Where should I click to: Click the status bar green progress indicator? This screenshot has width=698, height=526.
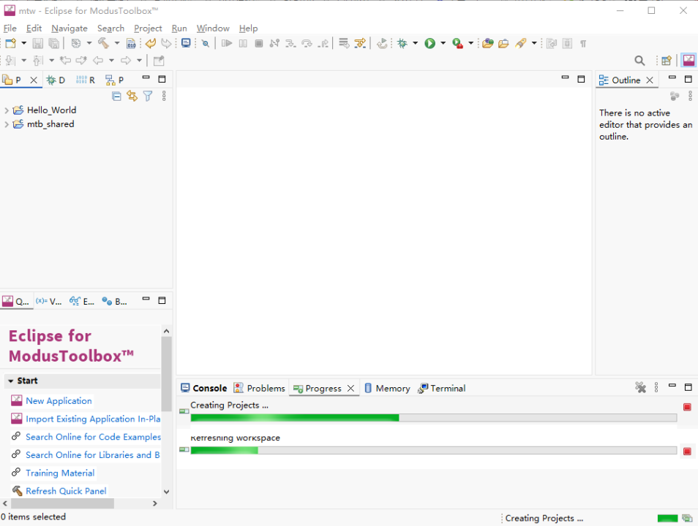click(x=667, y=518)
